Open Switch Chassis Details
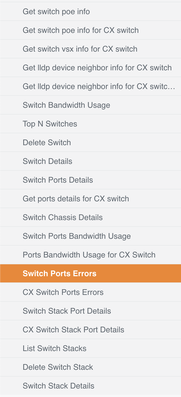The width and height of the screenshot is (181, 397). [63, 217]
